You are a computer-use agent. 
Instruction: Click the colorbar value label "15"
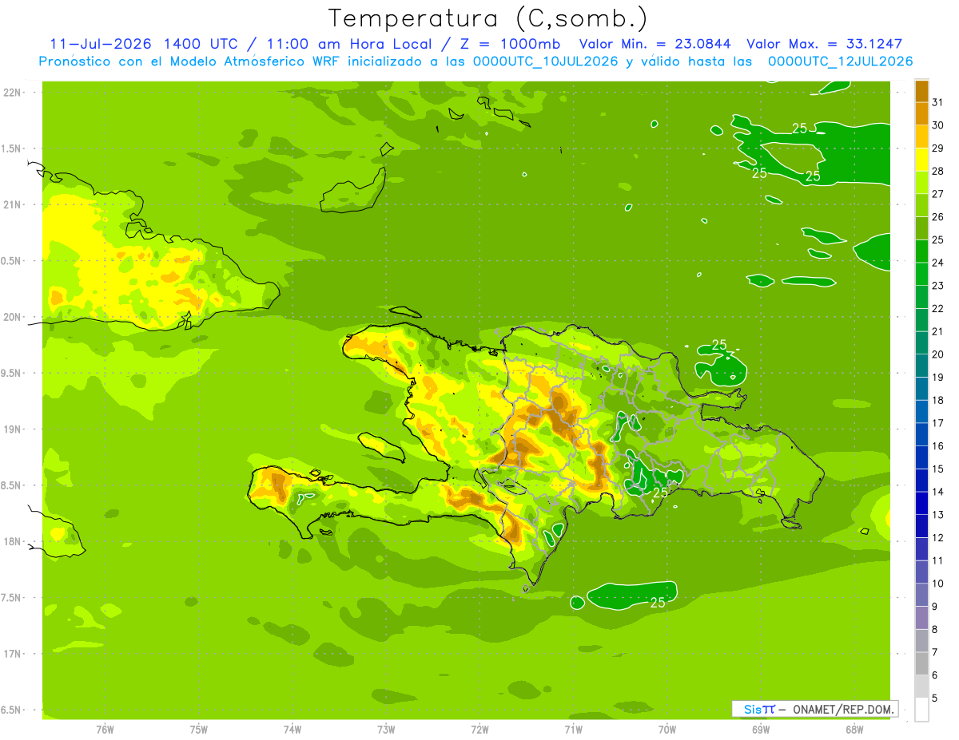coord(938,469)
